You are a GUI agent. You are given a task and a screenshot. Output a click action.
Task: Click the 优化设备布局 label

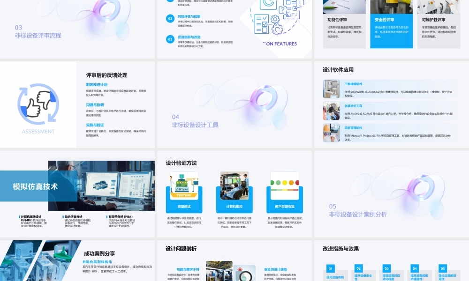335,277
